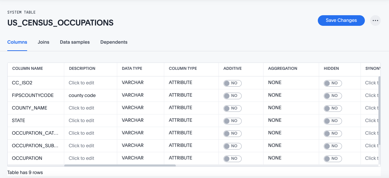Click the horizontal scrollbar below the table
This screenshot has height=178, width=389.
click(x=120, y=165)
